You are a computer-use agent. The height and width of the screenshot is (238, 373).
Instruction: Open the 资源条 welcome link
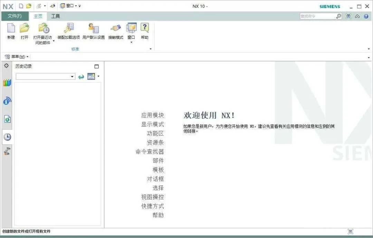(155, 142)
